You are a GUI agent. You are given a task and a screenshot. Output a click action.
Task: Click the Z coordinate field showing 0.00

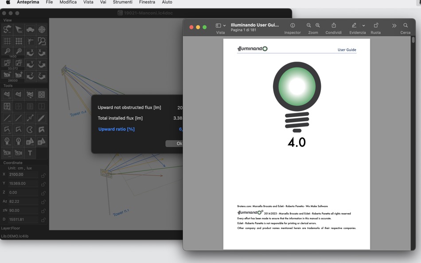23,193
